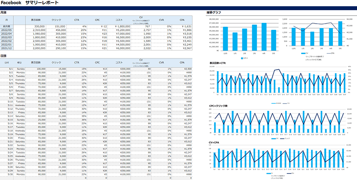Click the '15,000' clicks cell for 5/1
This screenshot has height=180, width=357.
pos(56,69)
